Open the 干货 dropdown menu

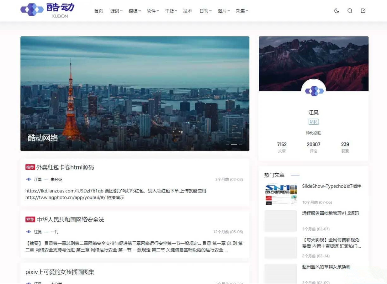[171, 11]
